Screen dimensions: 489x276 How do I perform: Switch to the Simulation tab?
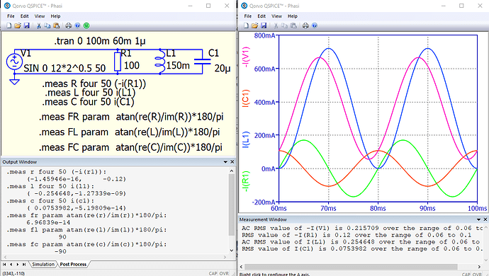(43, 264)
